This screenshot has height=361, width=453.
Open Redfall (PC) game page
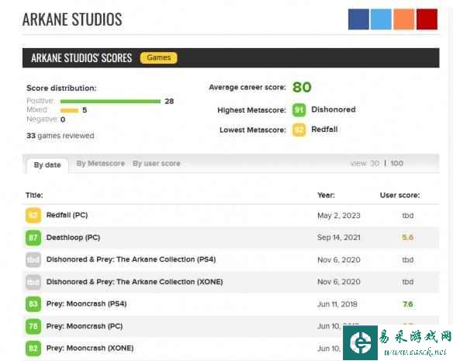coord(67,215)
